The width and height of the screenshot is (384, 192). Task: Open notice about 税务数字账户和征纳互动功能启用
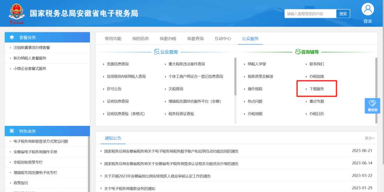[x=171, y=151]
